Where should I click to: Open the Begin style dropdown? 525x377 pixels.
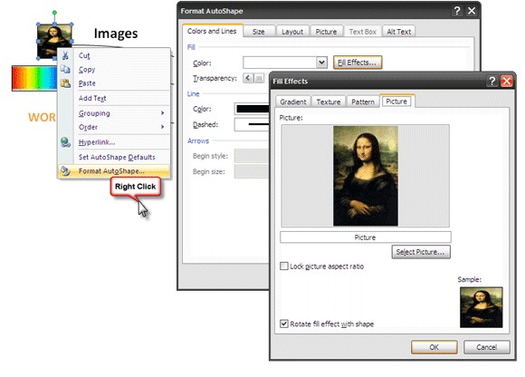coord(252,156)
